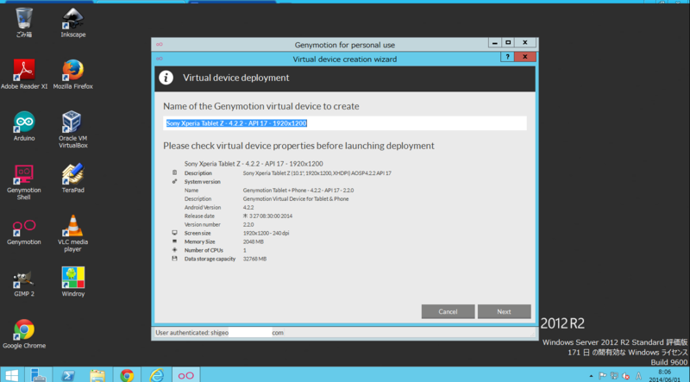Minimize the Genymotion for personal use window
The width and height of the screenshot is (690, 382).
494,43
